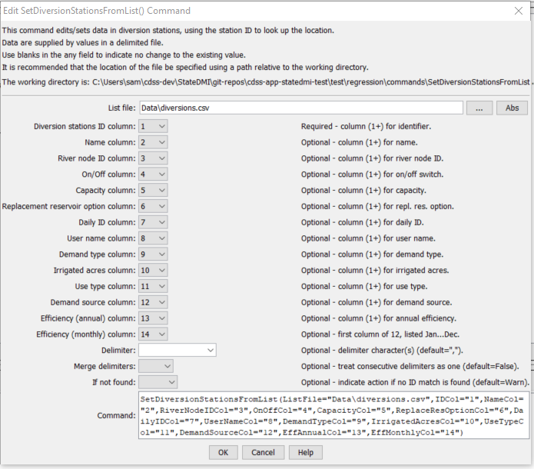The height and width of the screenshot is (469, 534).
Task: Click 'Optional - indicate action if no ID match' text
Action: point(415,382)
